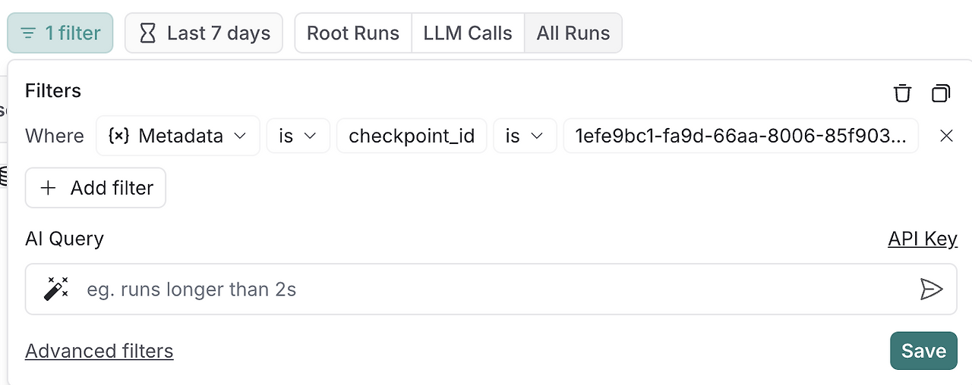Submit AI query with paper plane icon
Image resolution: width=972 pixels, height=385 pixels.
(x=931, y=289)
